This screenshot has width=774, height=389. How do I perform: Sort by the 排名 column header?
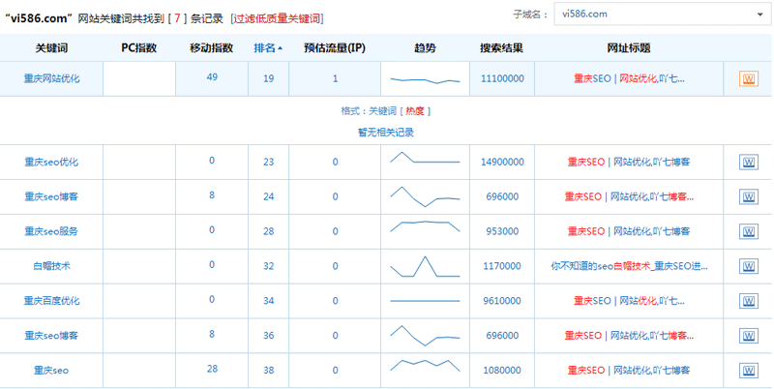[x=268, y=47]
